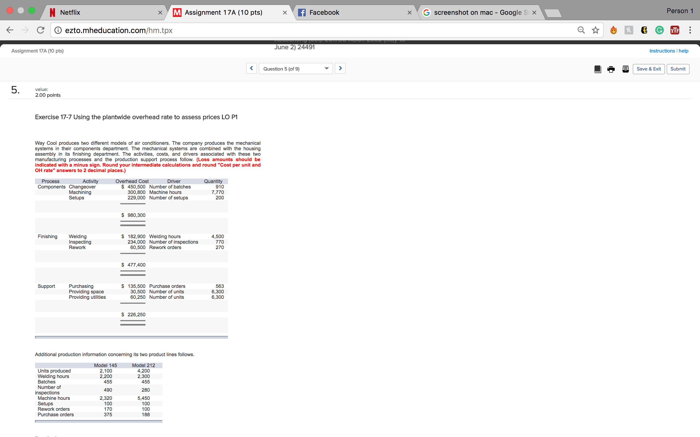Click the Hola VPN flame extension icon

(x=614, y=30)
